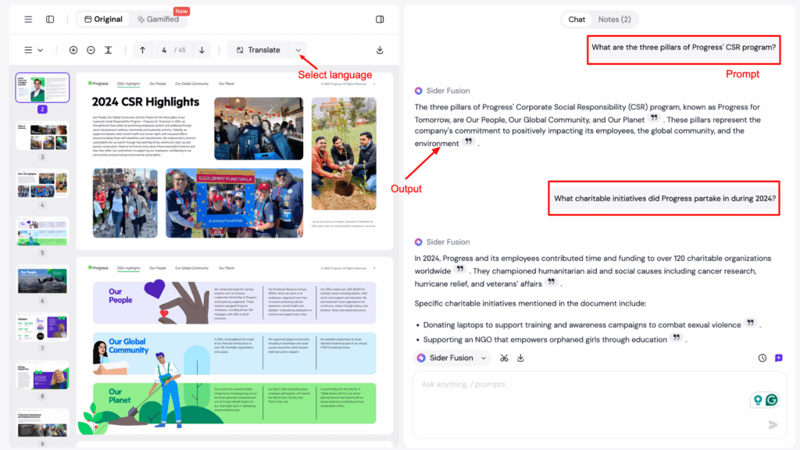Zoom in on the PDF page

click(x=73, y=49)
